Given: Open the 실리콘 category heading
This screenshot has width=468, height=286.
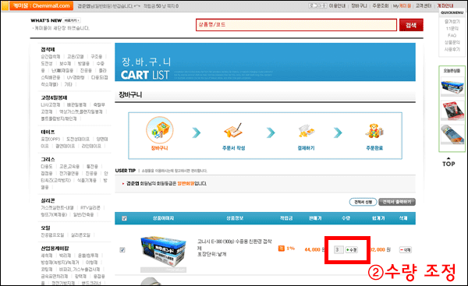Looking at the screenshot, I should [48, 200].
